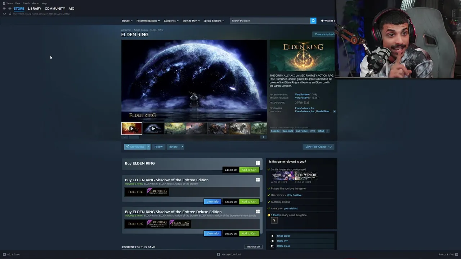
Task: Open the View menu
Action: coord(17,3)
